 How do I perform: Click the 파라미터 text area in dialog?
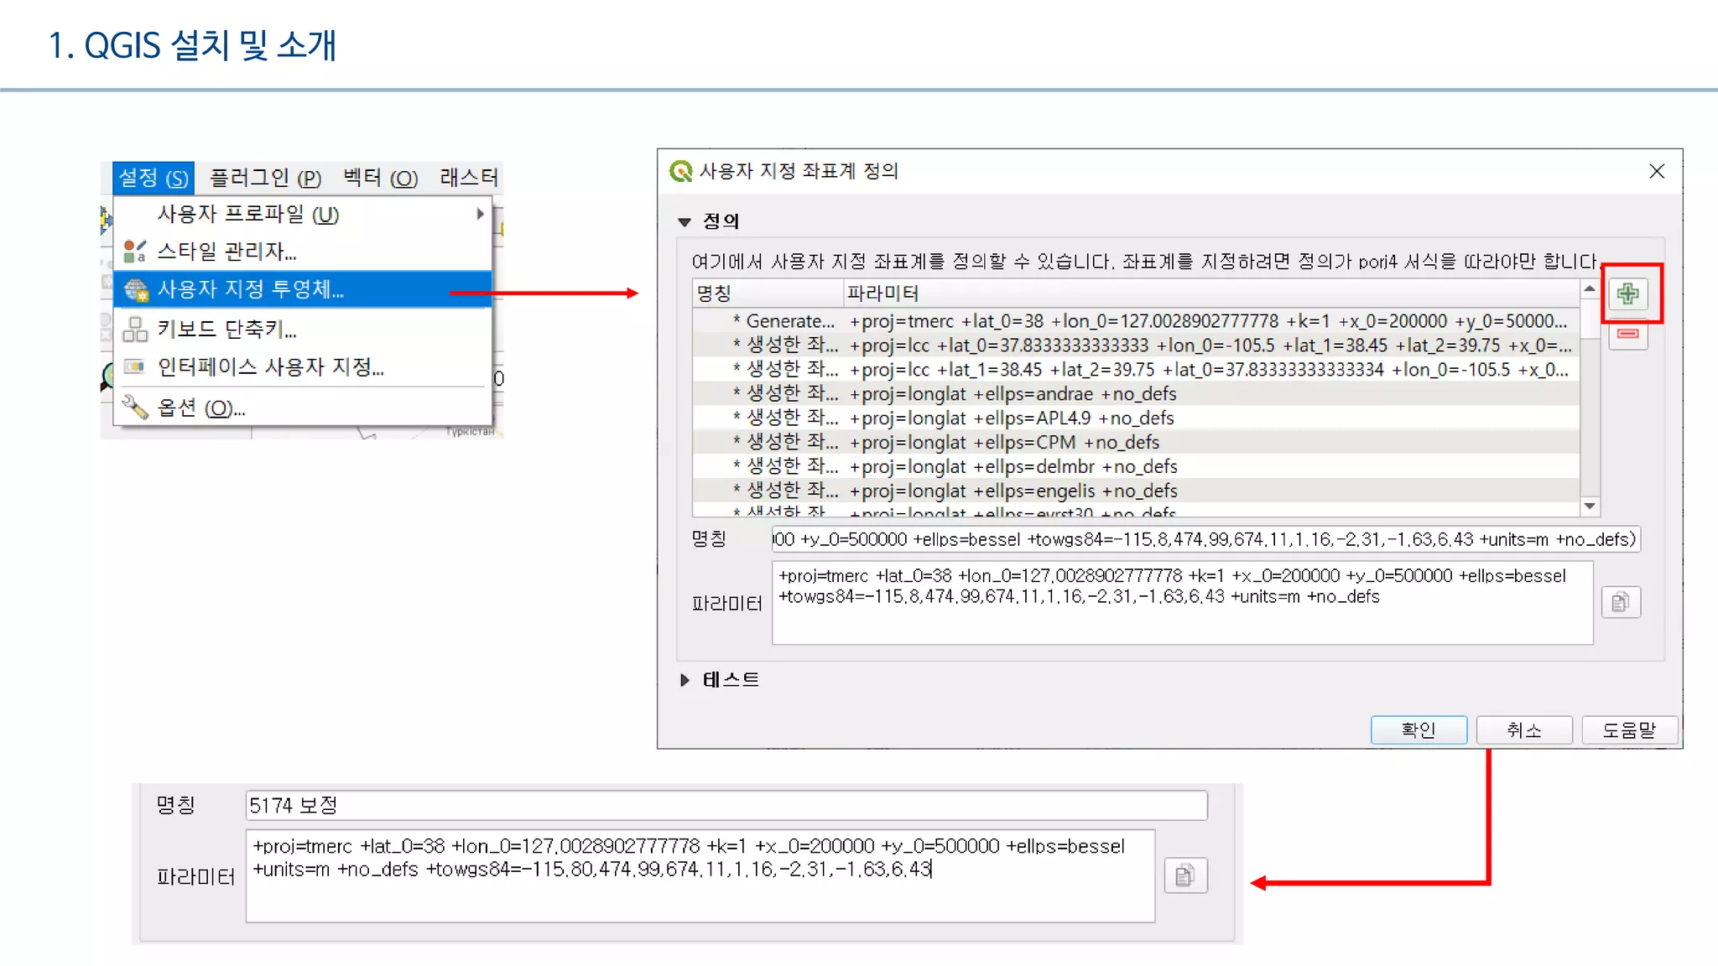(x=1183, y=603)
